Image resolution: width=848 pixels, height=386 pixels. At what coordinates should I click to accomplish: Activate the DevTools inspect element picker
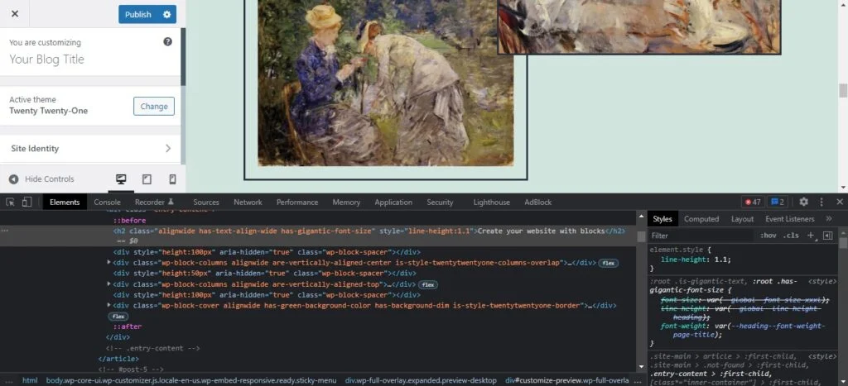click(x=10, y=202)
